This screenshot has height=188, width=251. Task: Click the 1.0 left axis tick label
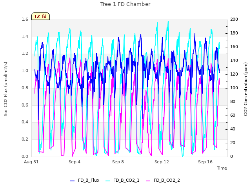point(25,70)
